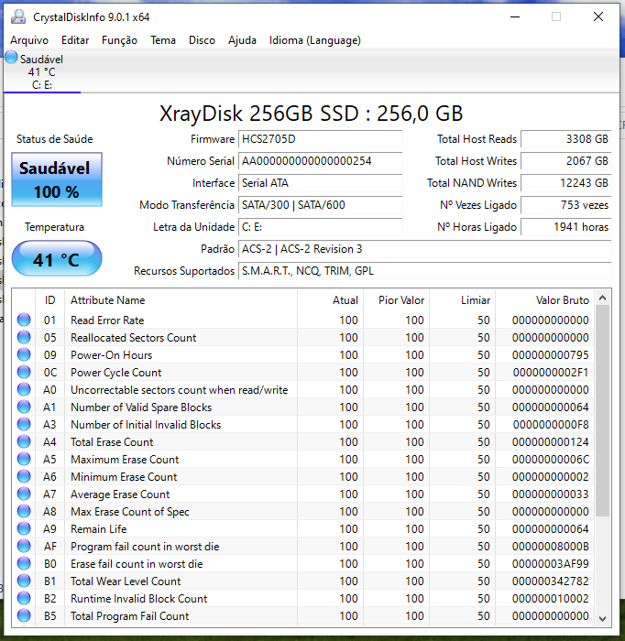625x641 pixels.
Task: Open the Ajuda menu
Action: click(242, 40)
